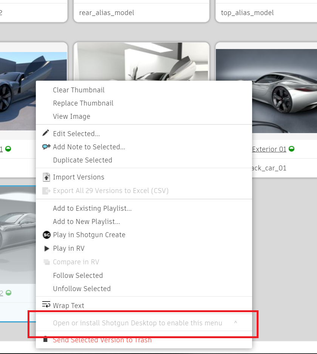Viewport: 317px width, 354px height.
Task: Select Add Note to Selected...
Action: pyautogui.click(x=89, y=147)
